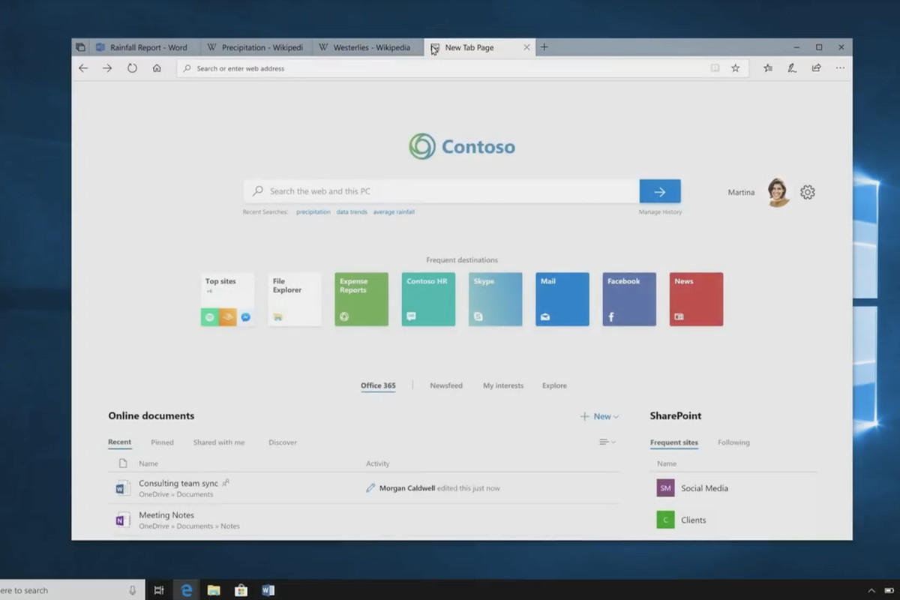Viewport: 900px width, 600px height.
Task: Open the page settings gear icon
Action: click(x=807, y=193)
